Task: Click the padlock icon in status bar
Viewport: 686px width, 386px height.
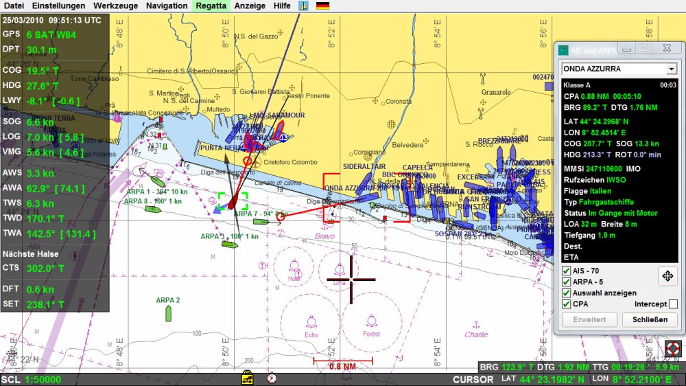Action: coord(247,378)
